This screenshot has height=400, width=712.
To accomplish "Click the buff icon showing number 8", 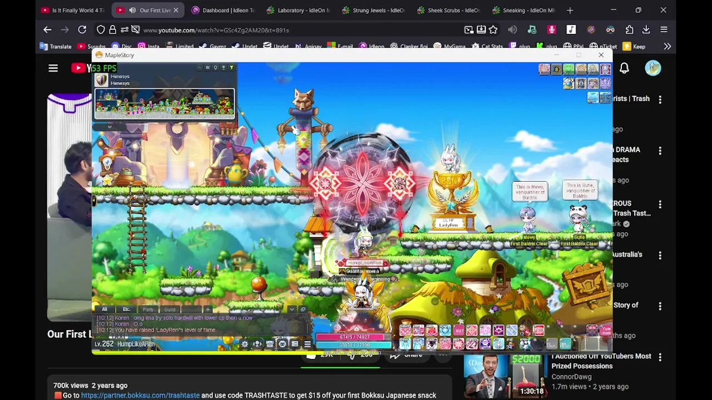I will point(556,69).
